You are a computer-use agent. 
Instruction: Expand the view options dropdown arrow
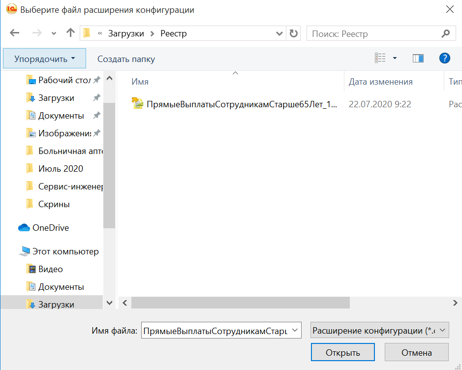coord(395,59)
